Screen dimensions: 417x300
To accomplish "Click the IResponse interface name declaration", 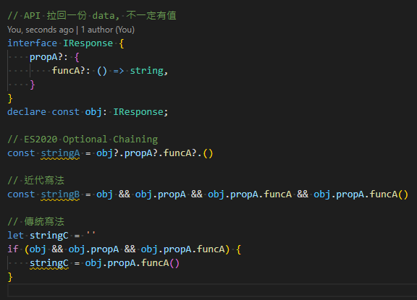I will pyautogui.click(x=88, y=43).
